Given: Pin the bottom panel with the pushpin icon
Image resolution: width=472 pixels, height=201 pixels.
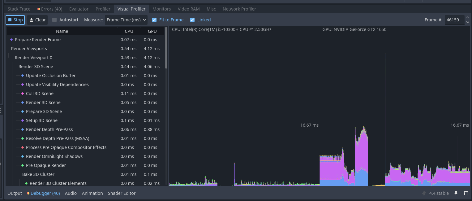Looking at the screenshot, I should tap(456, 193).
